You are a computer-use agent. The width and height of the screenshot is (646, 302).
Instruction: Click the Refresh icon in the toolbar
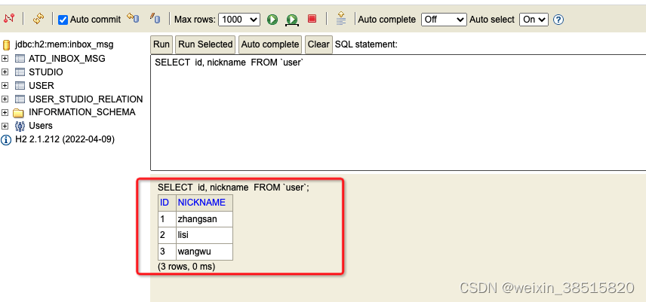coord(38,19)
